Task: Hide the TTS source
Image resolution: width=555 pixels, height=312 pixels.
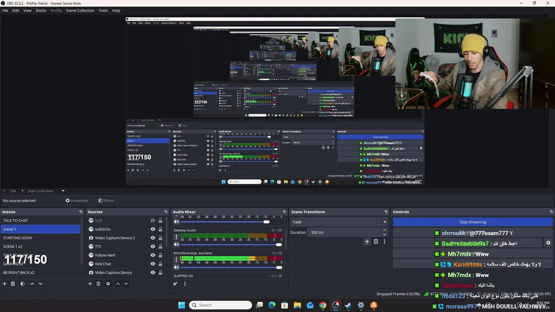Action: (153, 247)
